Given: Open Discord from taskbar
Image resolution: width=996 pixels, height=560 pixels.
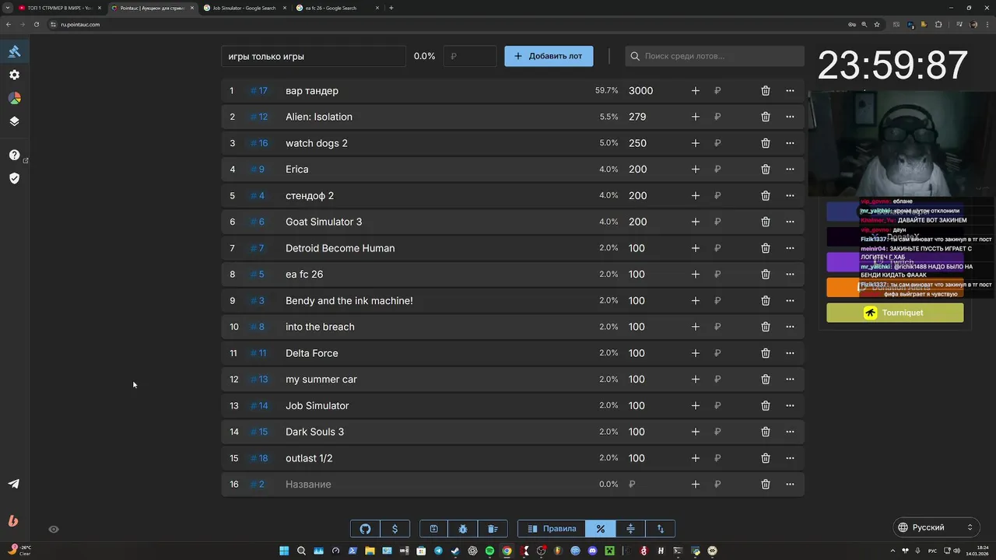Looking at the screenshot, I should point(592,551).
